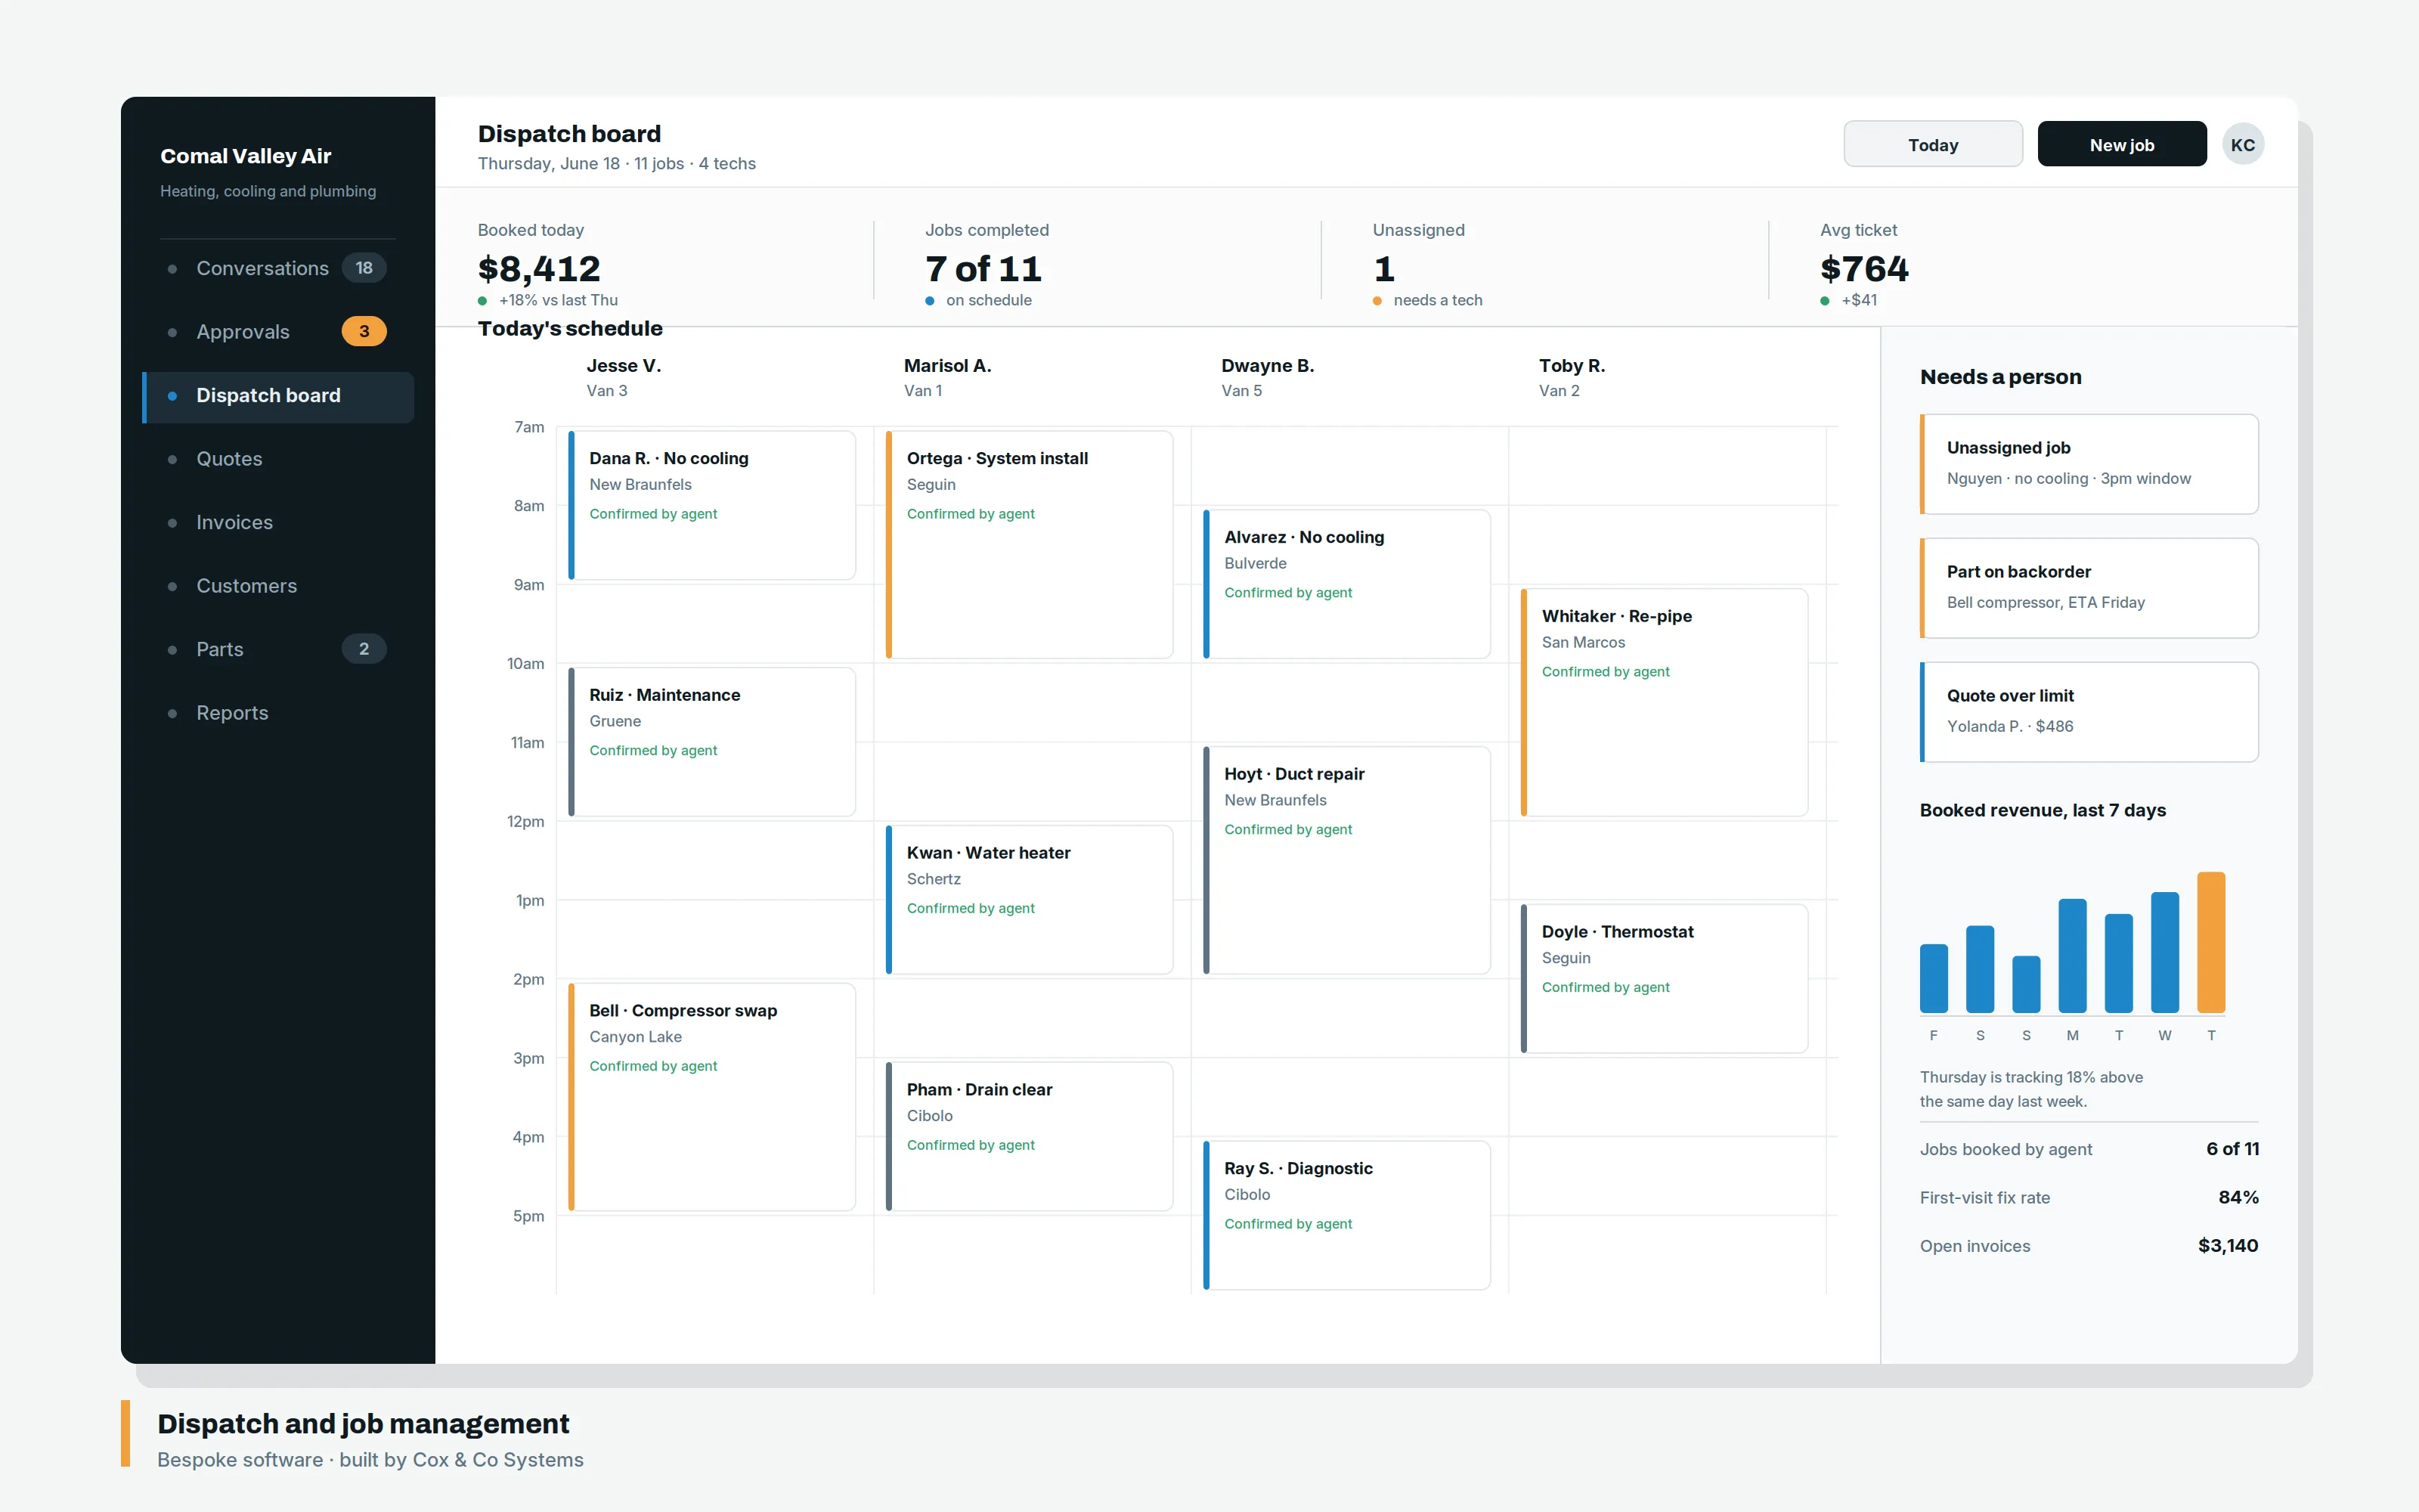This screenshot has height=1512, width=2419.
Task: Click the Conversations badge showing 18
Action: [364, 268]
